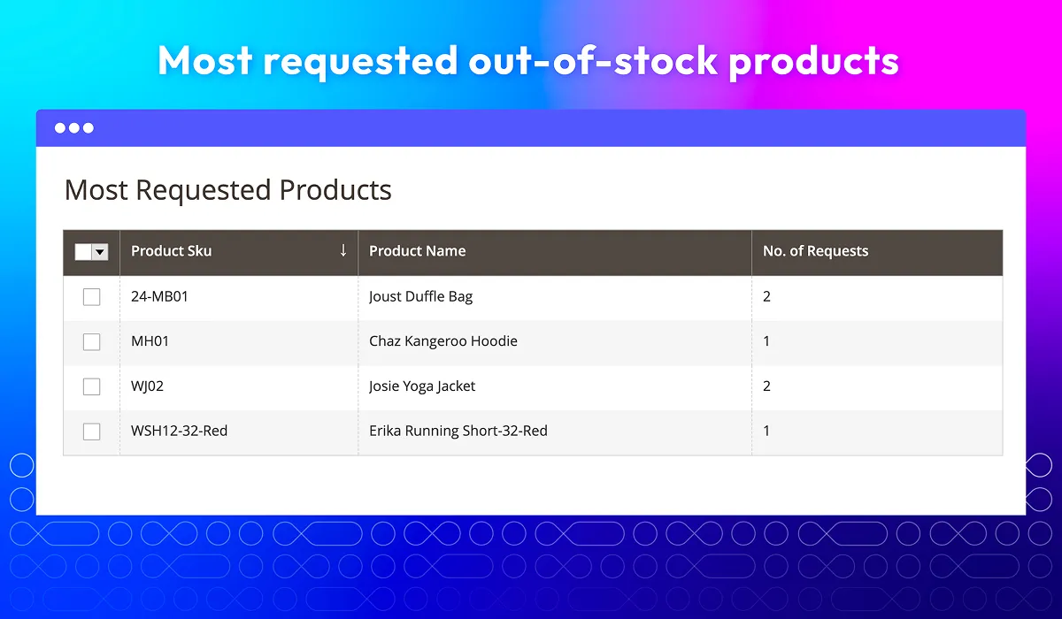This screenshot has height=619, width=1062.
Task: Click the 24-MB01 SKU cell
Action: pos(239,297)
